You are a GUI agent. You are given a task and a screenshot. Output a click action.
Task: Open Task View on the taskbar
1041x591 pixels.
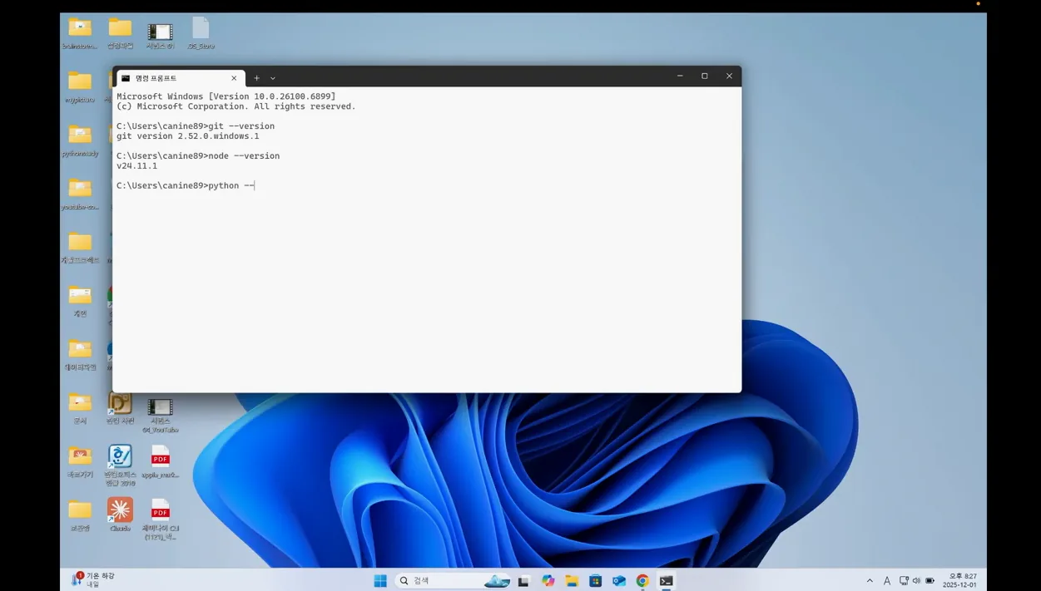click(523, 581)
